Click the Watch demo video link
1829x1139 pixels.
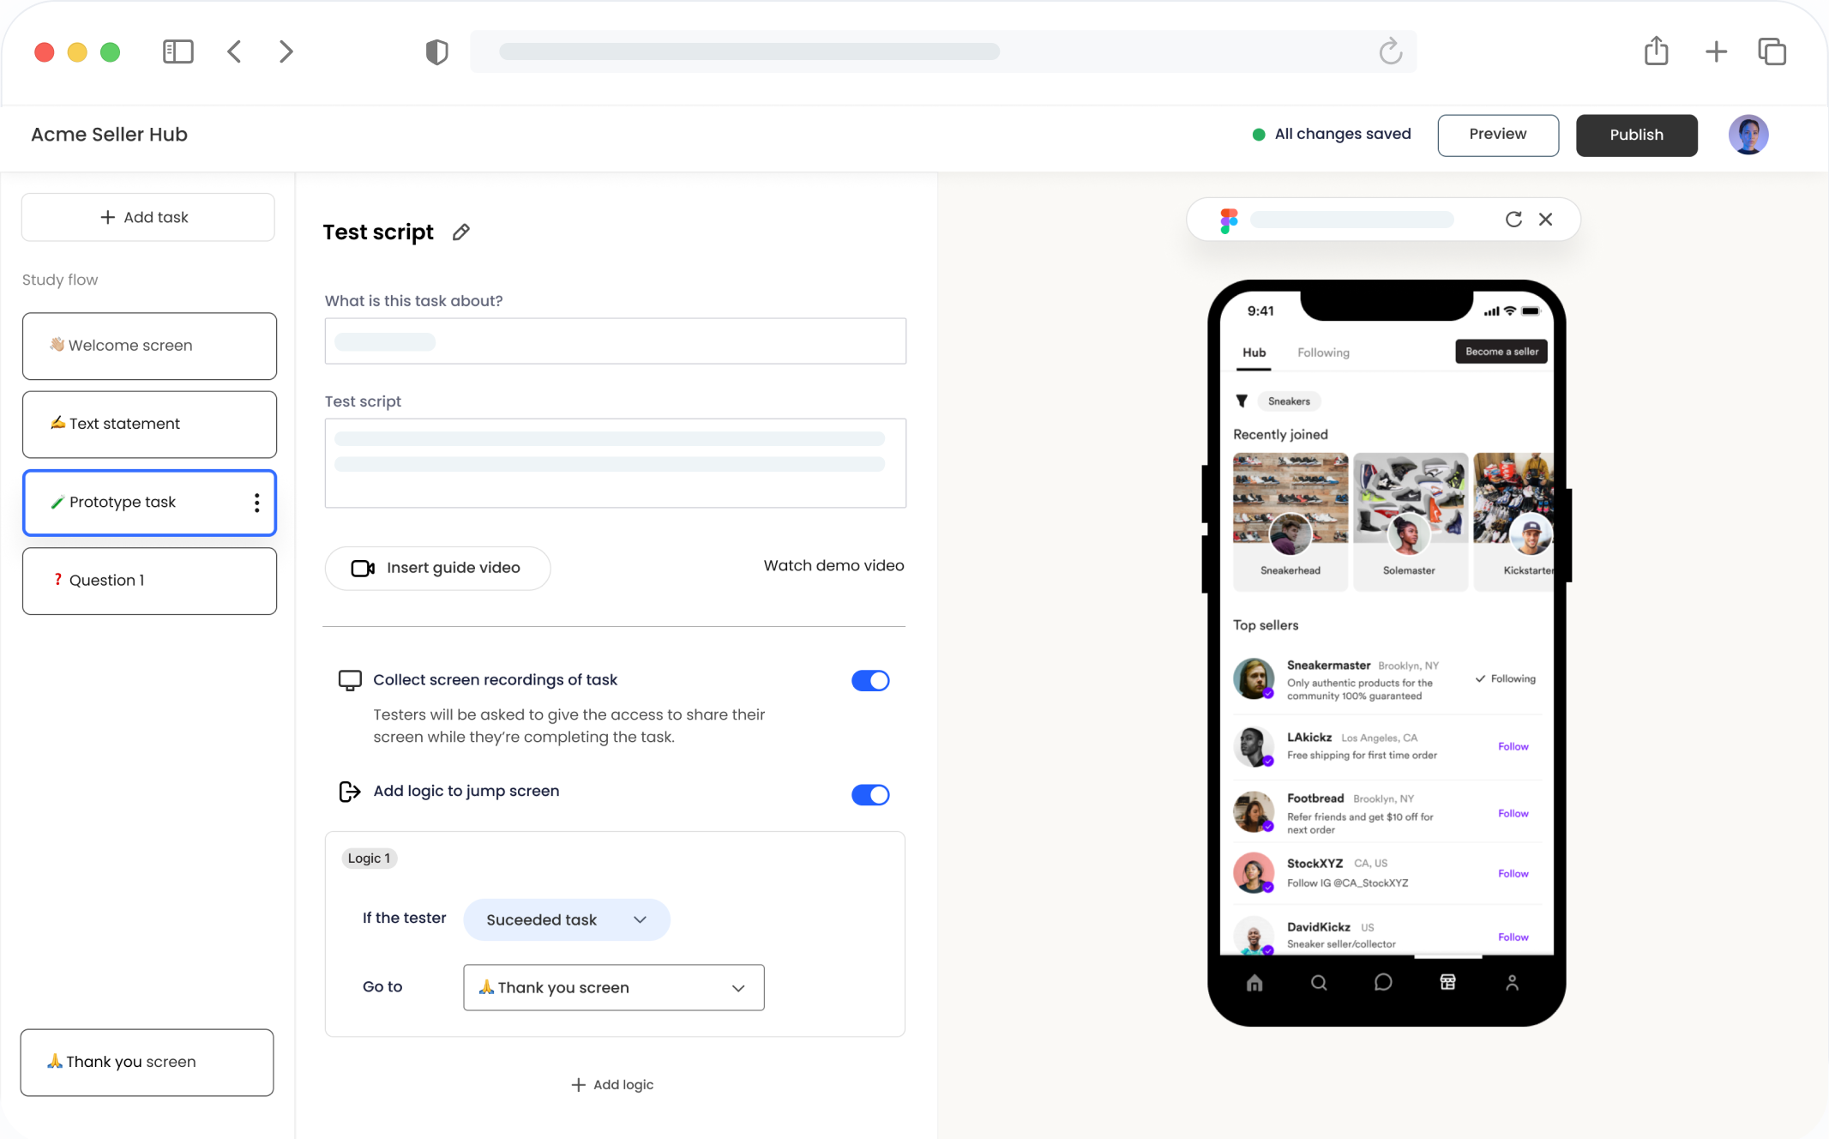tap(833, 565)
